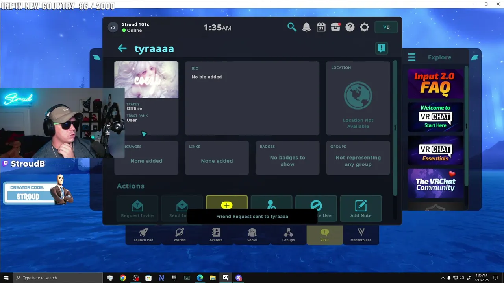Click the VRChat credits balance V0

click(x=386, y=27)
